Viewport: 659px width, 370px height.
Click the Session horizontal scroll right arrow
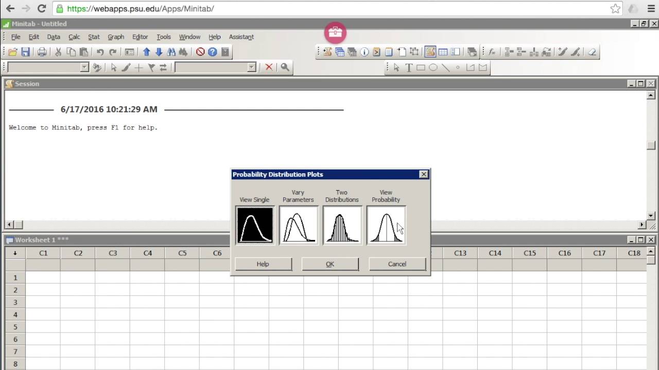point(642,225)
